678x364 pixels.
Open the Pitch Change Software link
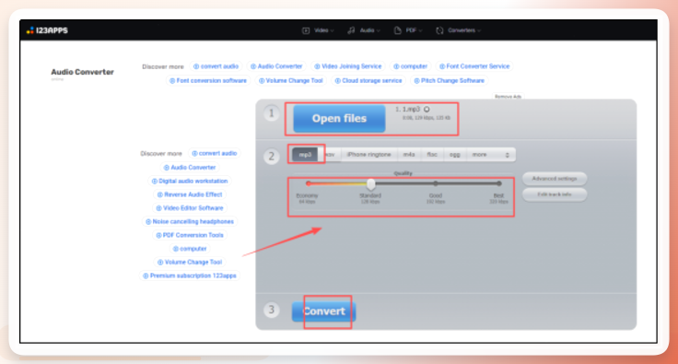pyautogui.click(x=449, y=81)
